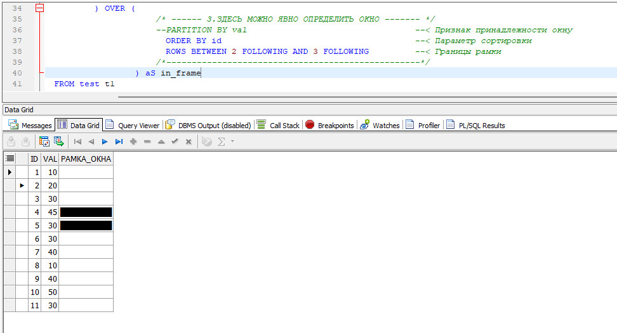Click the post edit checkmark icon
Screen dimensions: 617x333
pos(175,141)
